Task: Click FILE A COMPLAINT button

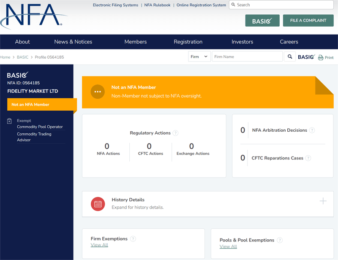Action: point(308,21)
